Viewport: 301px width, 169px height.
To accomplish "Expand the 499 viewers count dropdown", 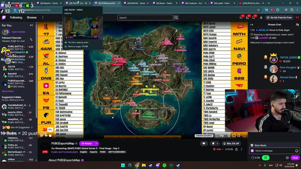I will 218,149.
